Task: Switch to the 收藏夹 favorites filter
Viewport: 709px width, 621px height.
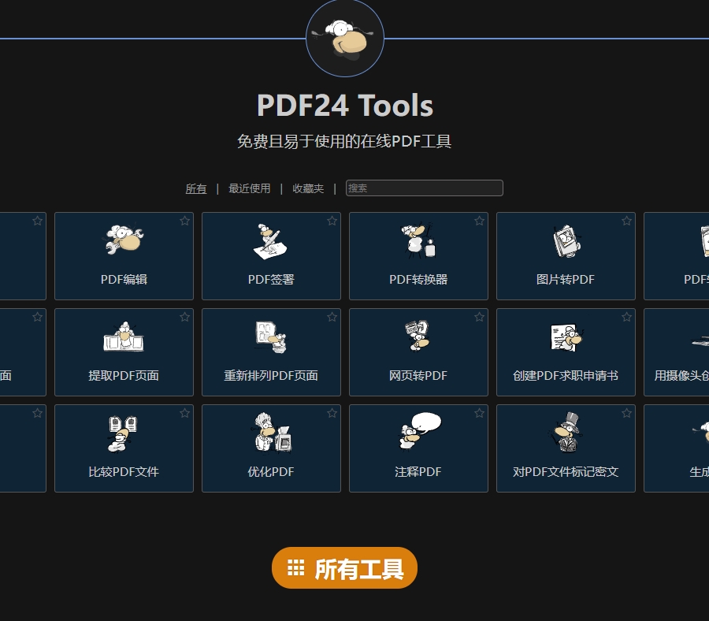Action: pyautogui.click(x=308, y=188)
